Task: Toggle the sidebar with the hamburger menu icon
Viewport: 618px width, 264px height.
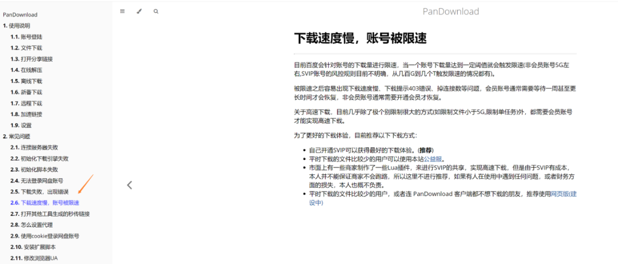Action: pos(122,11)
